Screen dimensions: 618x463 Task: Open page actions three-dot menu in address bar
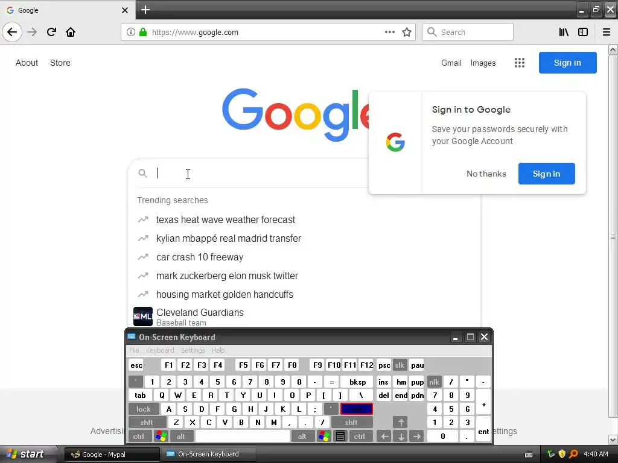point(389,32)
